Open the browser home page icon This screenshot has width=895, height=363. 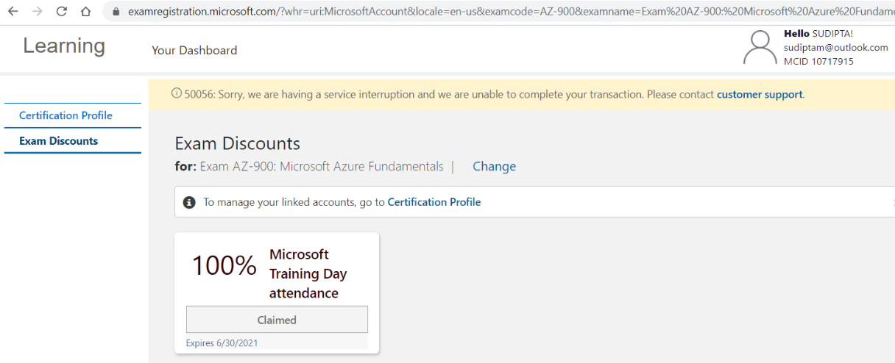(x=86, y=11)
